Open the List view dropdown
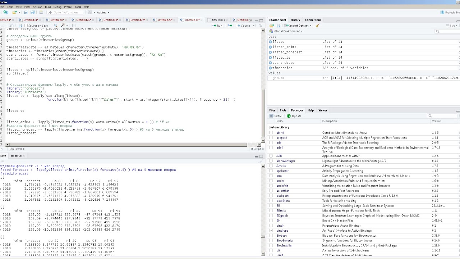Image resolution: width=460 pixels, height=259 pixels. pos(451,26)
